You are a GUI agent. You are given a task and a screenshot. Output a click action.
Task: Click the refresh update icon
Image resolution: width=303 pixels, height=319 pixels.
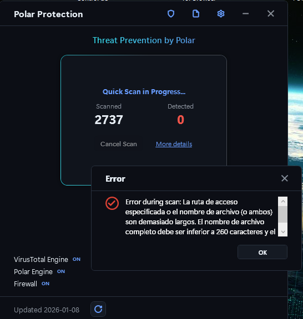(x=98, y=309)
